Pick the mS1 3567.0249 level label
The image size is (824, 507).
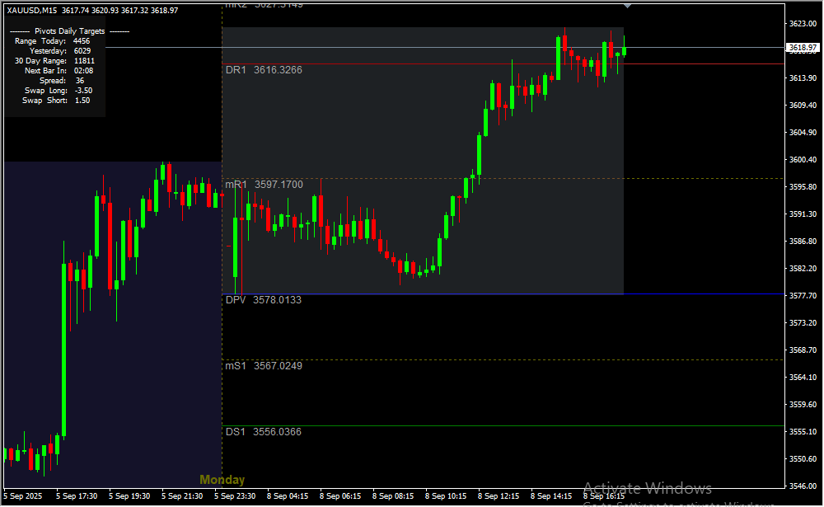point(264,365)
